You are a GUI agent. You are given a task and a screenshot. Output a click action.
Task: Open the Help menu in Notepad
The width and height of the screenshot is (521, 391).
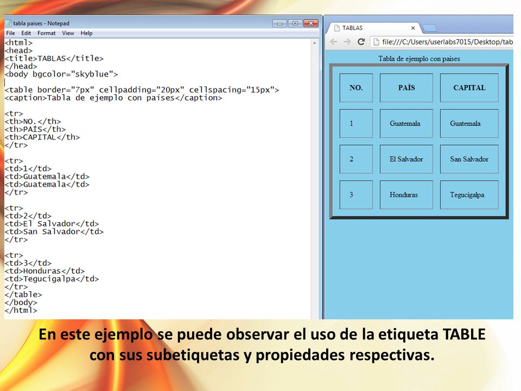[86, 33]
